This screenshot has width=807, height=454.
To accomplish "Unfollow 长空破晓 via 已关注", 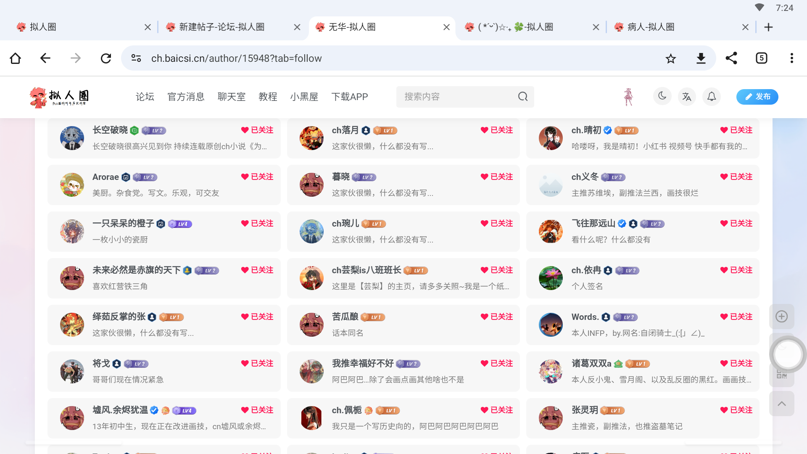I will click(257, 130).
